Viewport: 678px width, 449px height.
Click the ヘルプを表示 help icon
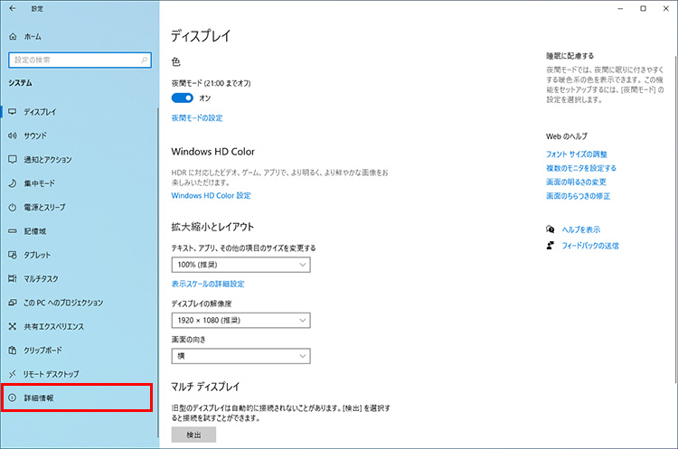point(550,229)
